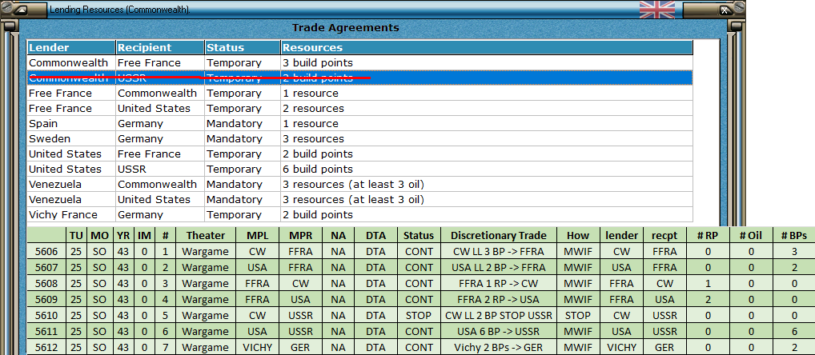Click the recpt column header cell

click(665, 235)
